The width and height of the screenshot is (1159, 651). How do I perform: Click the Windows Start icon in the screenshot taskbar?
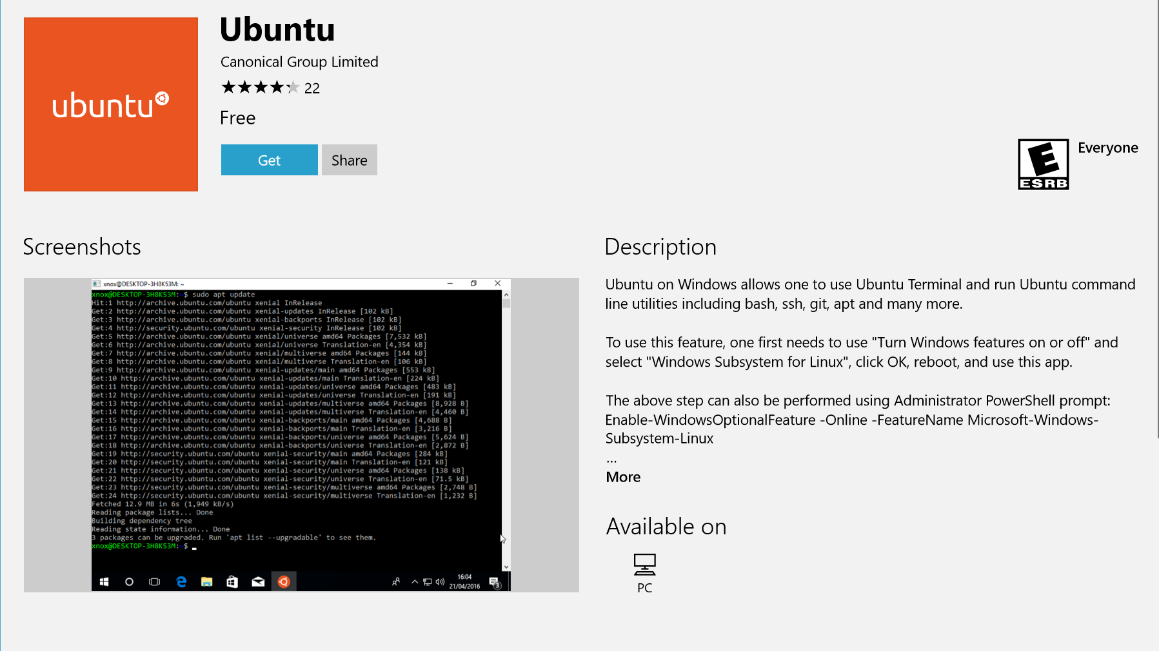(x=104, y=582)
